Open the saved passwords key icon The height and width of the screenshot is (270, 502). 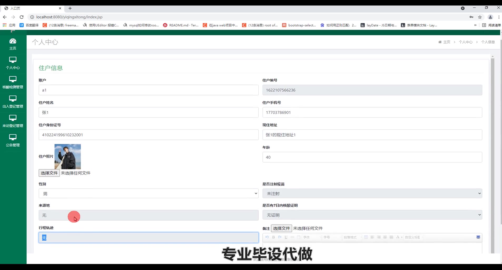tap(471, 17)
